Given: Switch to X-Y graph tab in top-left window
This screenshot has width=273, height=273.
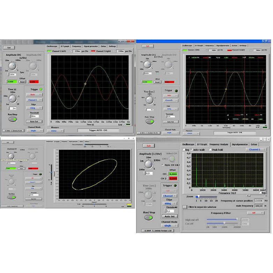Looking at the screenshot, I should [x=65, y=46].
